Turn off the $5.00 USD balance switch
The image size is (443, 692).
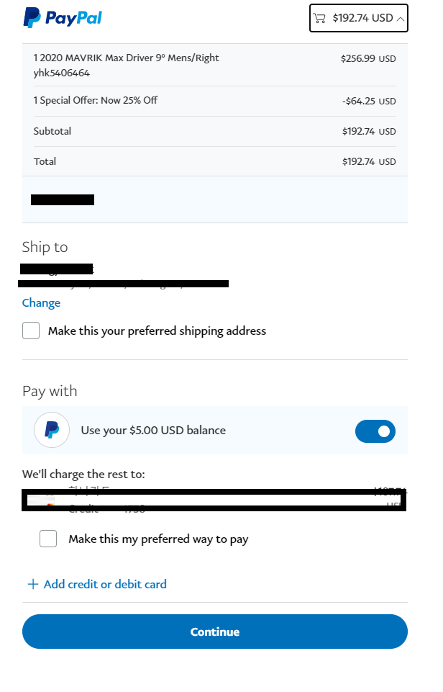point(375,431)
